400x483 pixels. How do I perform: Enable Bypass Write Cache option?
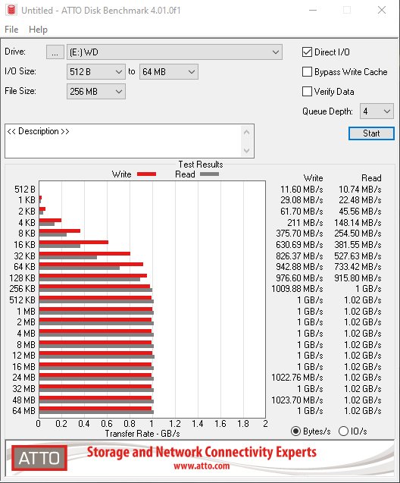click(x=307, y=72)
